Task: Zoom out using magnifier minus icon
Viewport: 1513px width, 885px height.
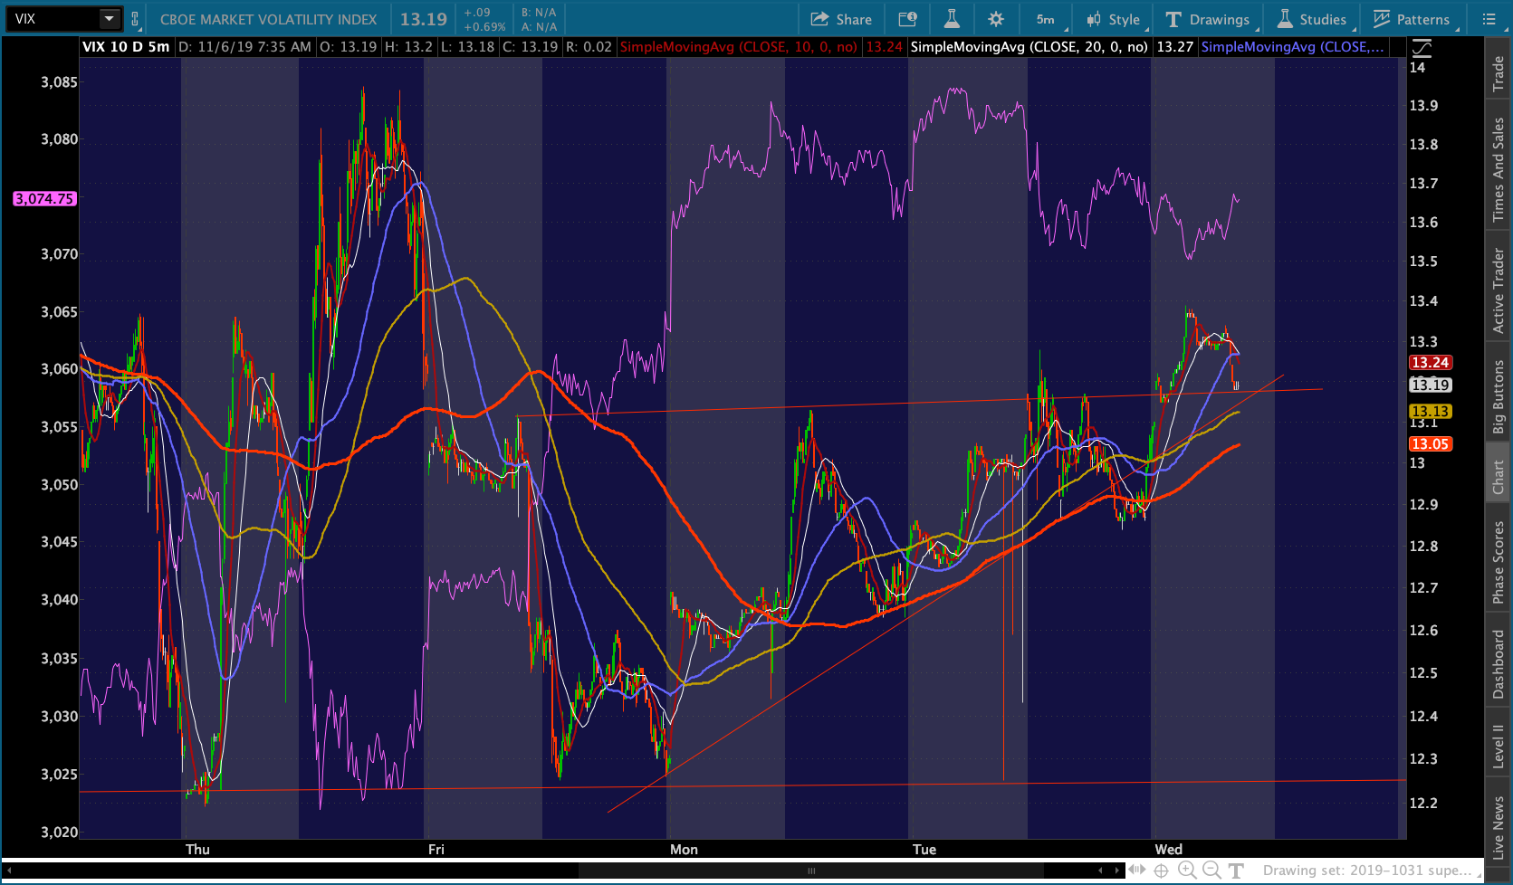Action: coord(1211,871)
